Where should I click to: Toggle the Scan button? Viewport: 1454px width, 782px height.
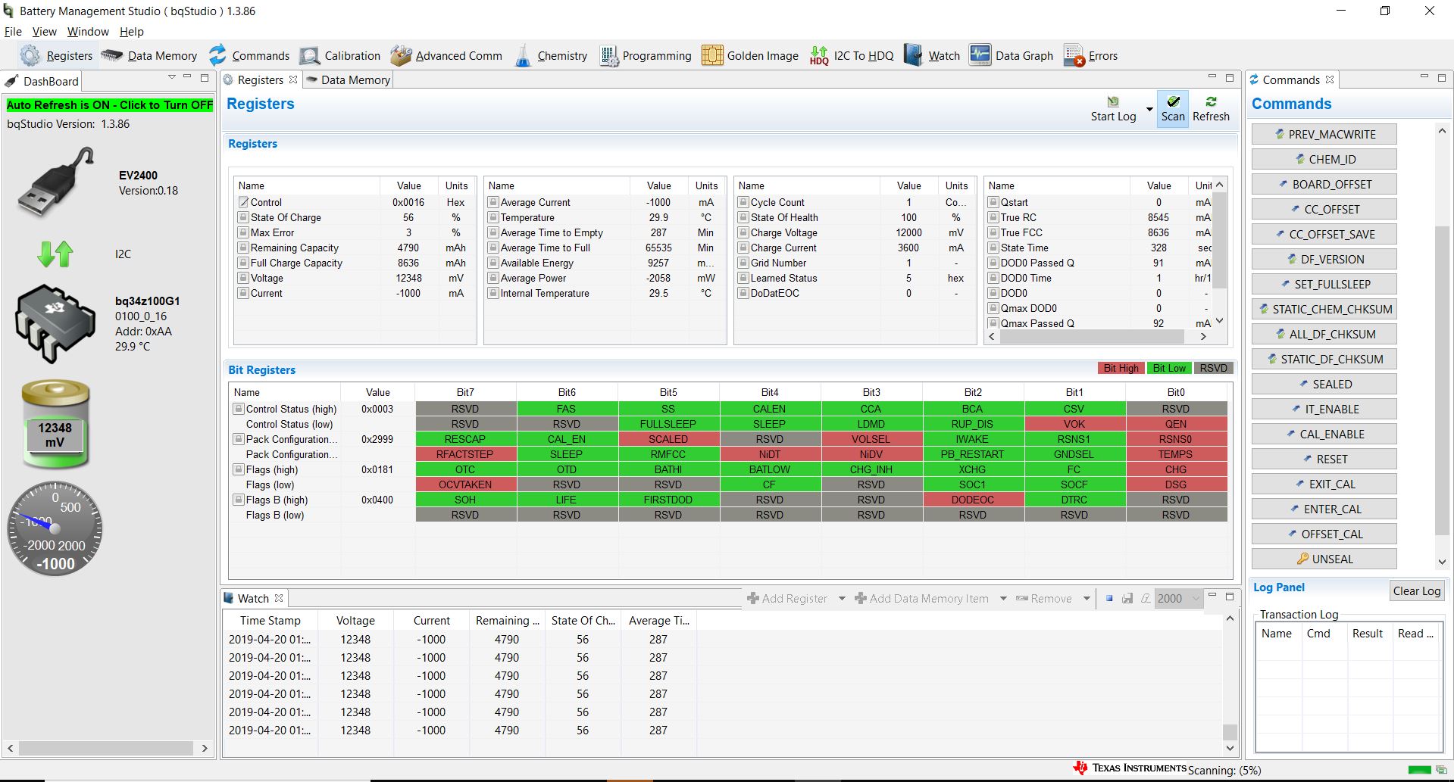pos(1173,108)
